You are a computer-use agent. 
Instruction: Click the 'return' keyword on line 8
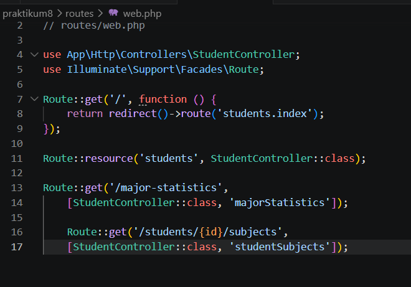85,114
